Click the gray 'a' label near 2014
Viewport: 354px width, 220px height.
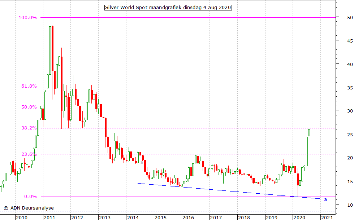[x=142, y=162]
